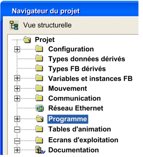The width and height of the screenshot is (143, 157).
Task: Expand the Documentation node
Action: [17, 150]
